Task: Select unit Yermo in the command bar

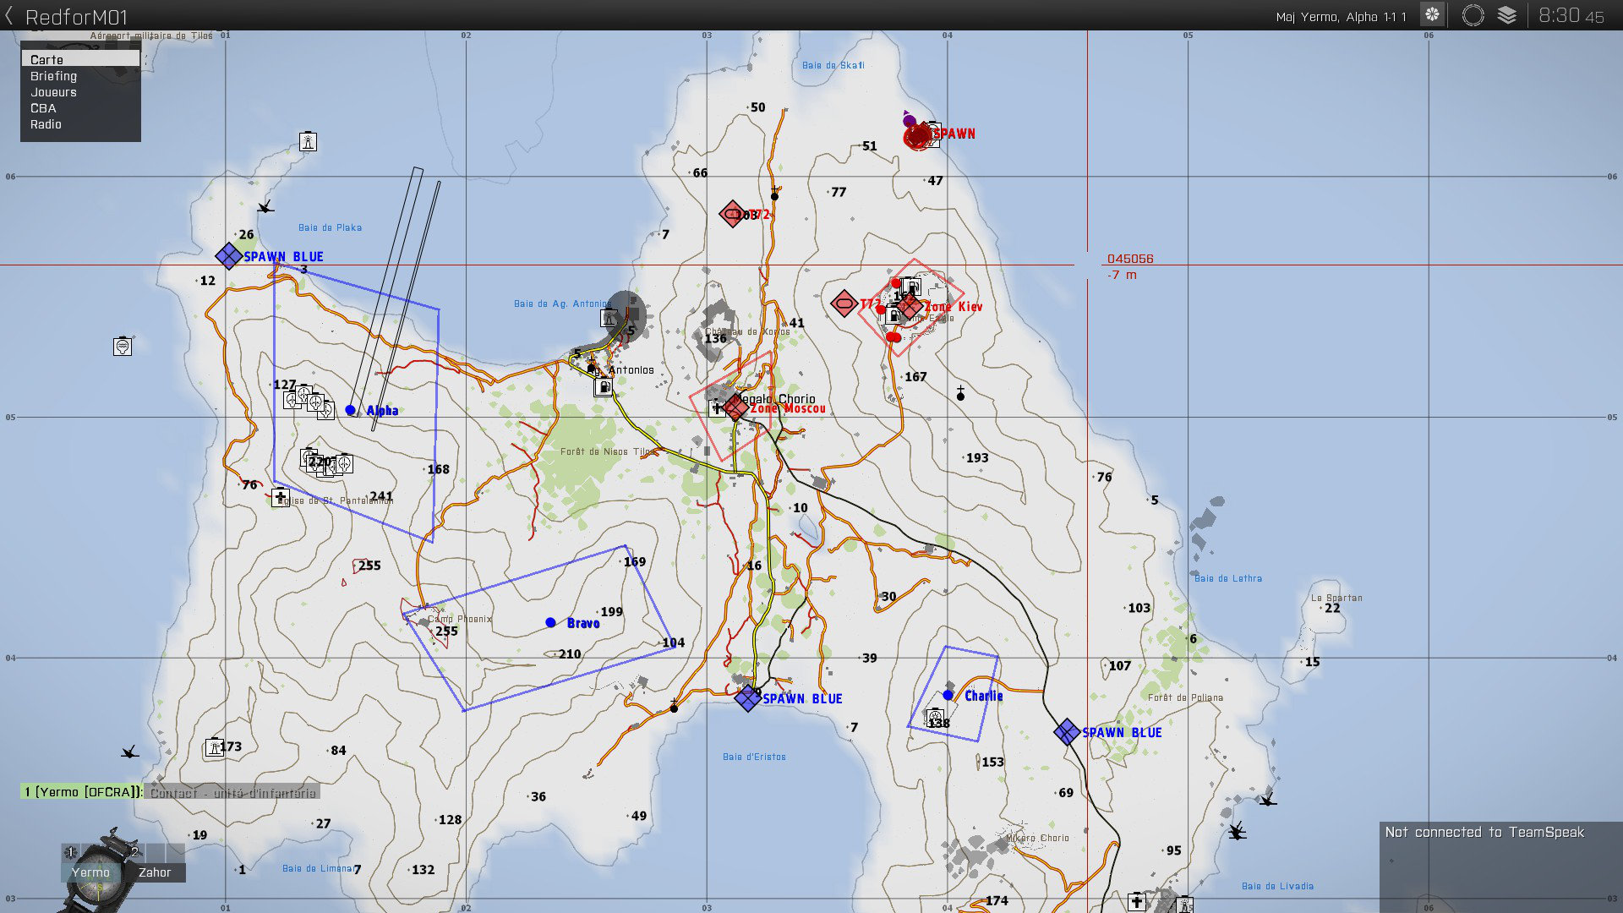Action: click(x=90, y=872)
